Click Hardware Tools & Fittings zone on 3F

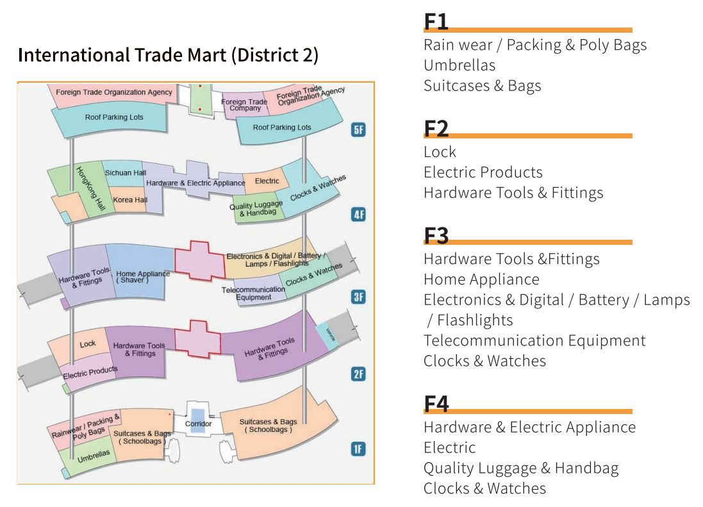pyautogui.click(x=83, y=277)
